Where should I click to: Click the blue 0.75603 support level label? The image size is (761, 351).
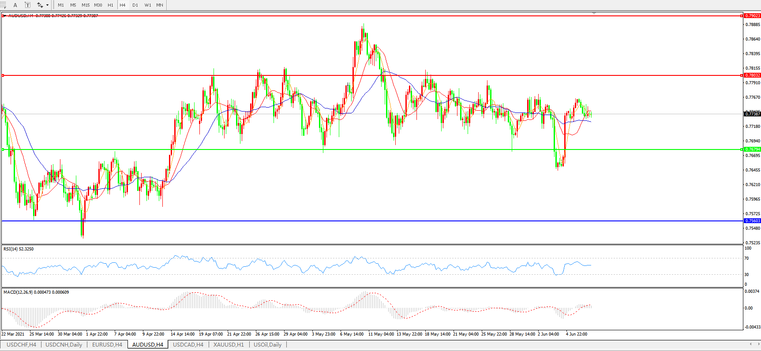pos(752,221)
